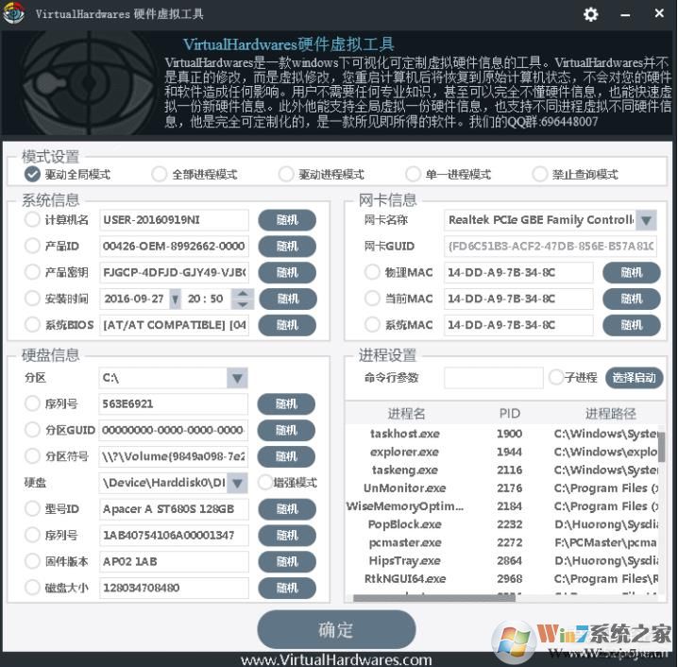
Task: Open the www.VirtualHardwares.com link
Action: click(x=336, y=659)
